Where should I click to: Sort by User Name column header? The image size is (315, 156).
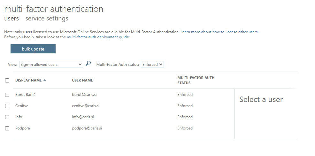click(82, 80)
